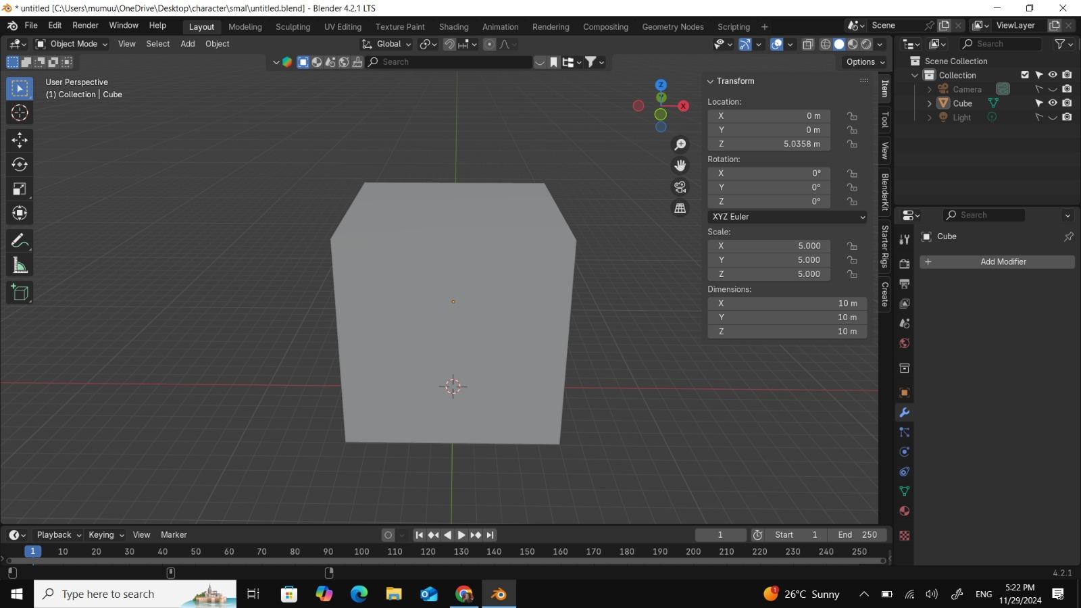Open the Object Mode dropdown
This screenshot has width=1081, height=608.
coord(72,44)
